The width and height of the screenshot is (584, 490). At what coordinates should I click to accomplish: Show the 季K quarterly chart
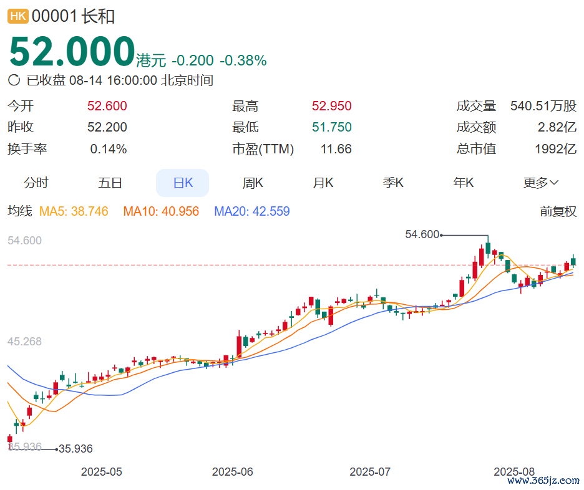[393, 183]
